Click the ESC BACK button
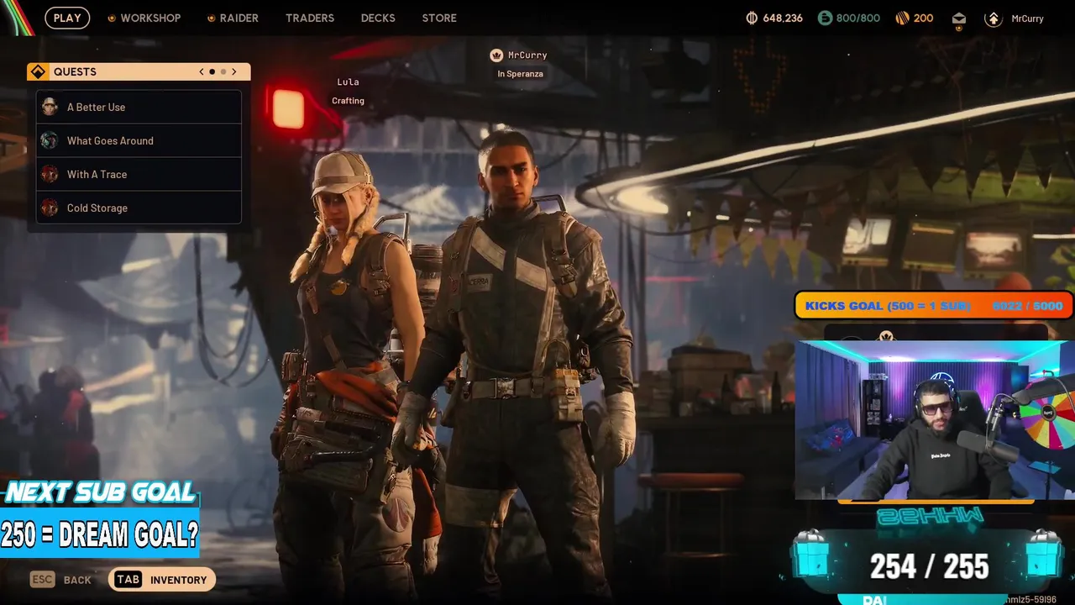This screenshot has height=605, width=1075. [60, 580]
